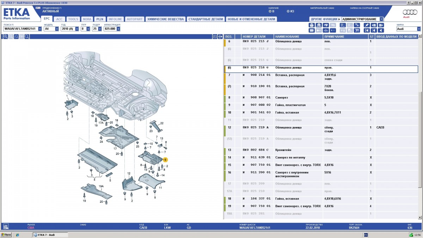
Task: Select the 'В' availability radio button
Action: tap(270, 11)
